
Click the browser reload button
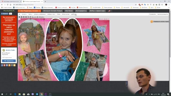tap(8, 5)
